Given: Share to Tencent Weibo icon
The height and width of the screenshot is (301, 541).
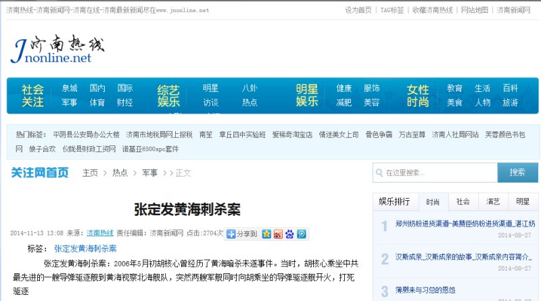Looking at the screenshot, I should tap(302, 234).
